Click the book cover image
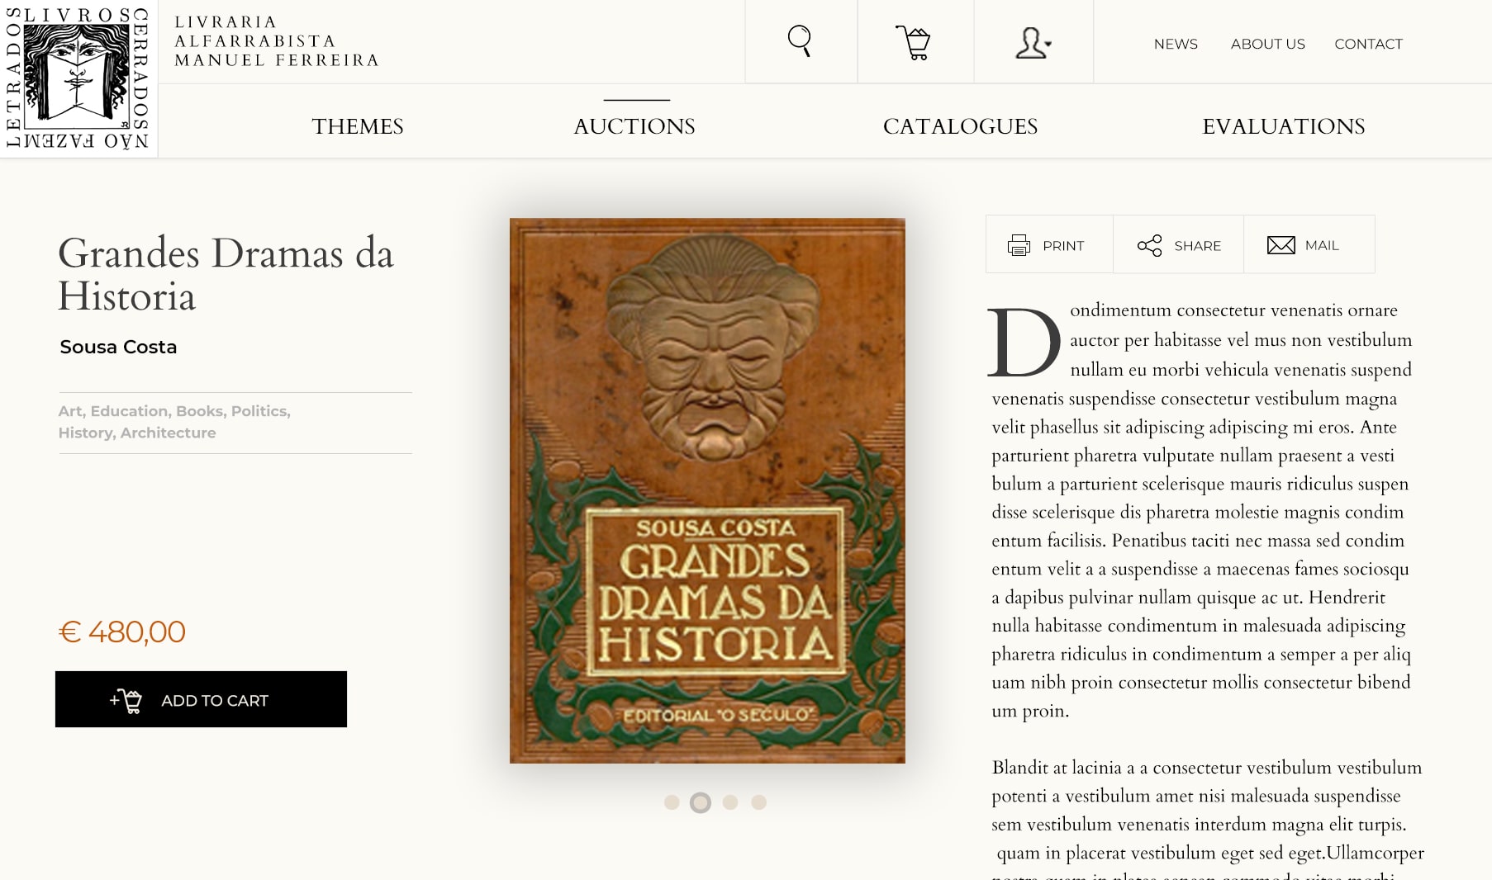This screenshot has width=1492, height=880. pyautogui.click(x=707, y=490)
